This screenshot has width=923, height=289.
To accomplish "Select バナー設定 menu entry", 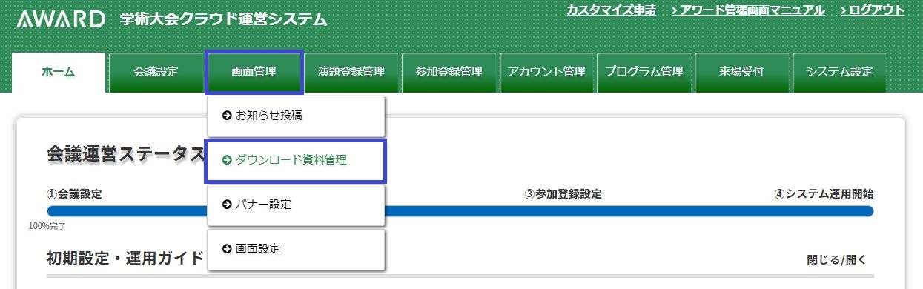I will click(x=296, y=205).
